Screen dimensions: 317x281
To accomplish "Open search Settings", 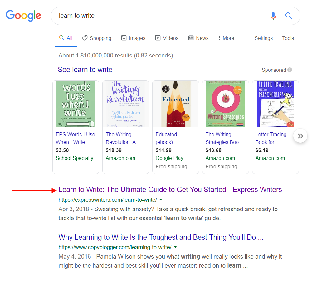I will [263, 38].
